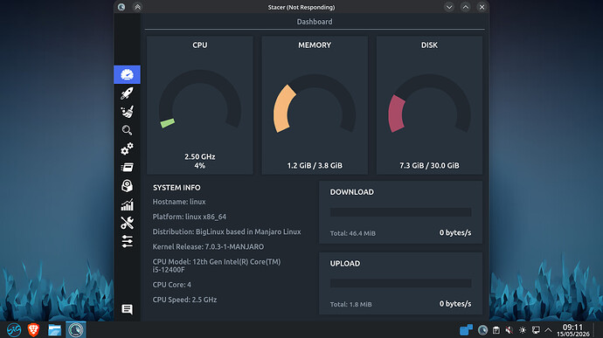Open Uninstaller package icon in sidebar
The width and height of the screenshot is (603, 338).
pos(127,186)
